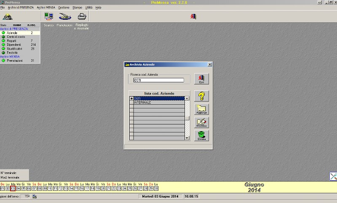337x203 pixels.
Task: Click the Archivi MENSA heading in side panel
Action: 10,57
